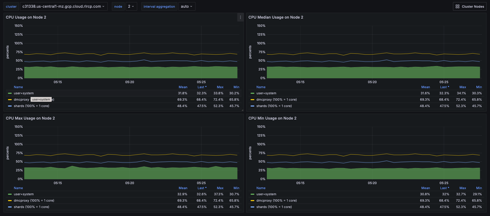
Task: Sort by Max column in CPU Min panel
Action: click(463, 188)
